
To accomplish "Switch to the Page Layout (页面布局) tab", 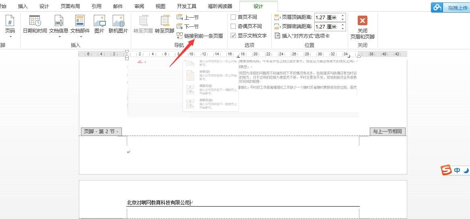I will pyautogui.click(x=70, y=6).
